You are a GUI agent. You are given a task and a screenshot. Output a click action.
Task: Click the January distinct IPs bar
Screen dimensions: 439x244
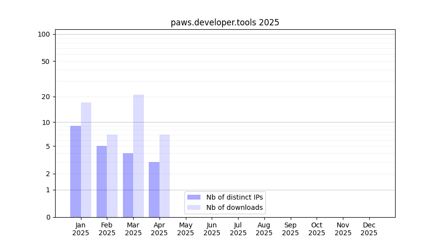(76, 171)
